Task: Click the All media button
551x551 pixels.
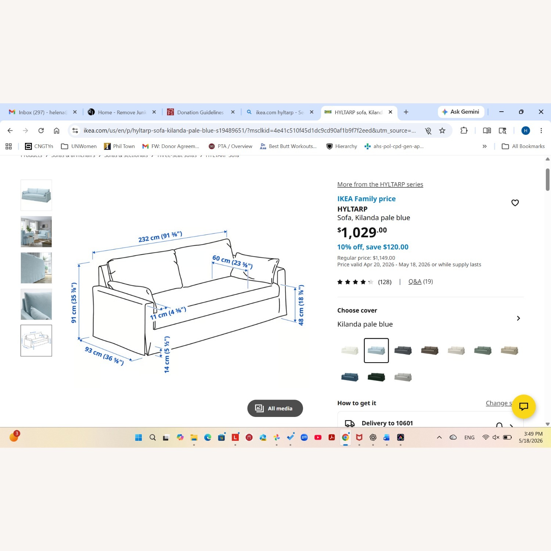Action: point(275,408)
